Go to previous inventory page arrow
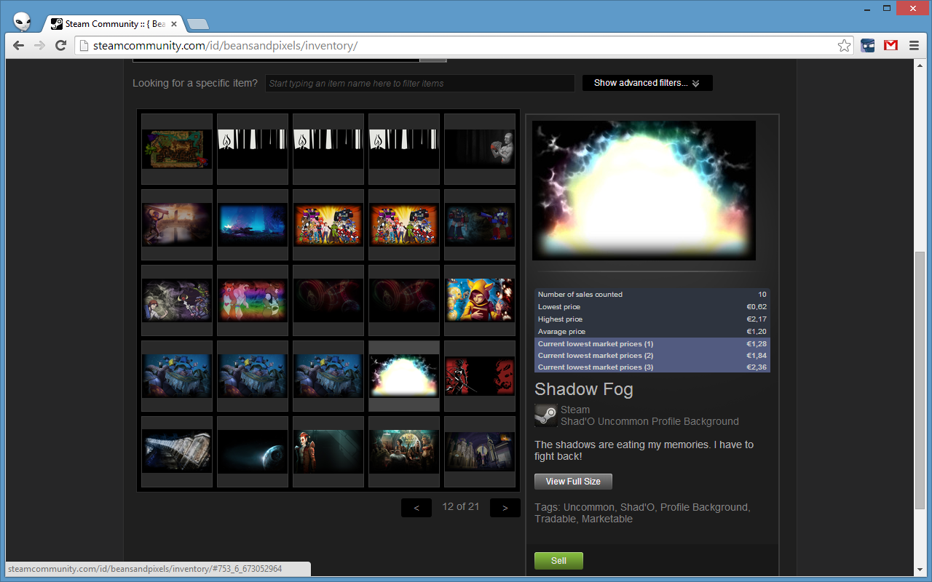 416,508
